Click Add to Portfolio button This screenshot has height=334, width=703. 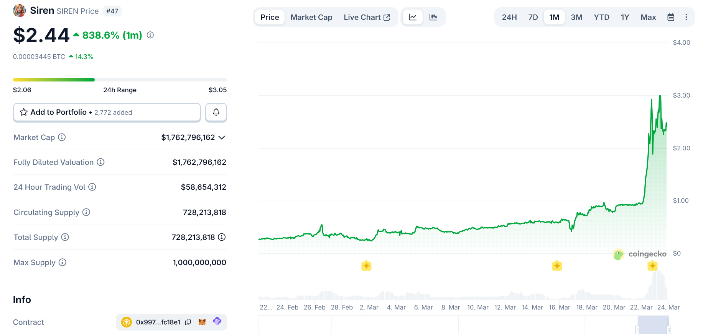(107, 112)
